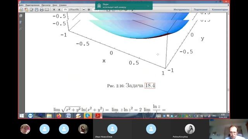Select Polina Kovylina participant tile
Viewport: 248px width, 139px height.
pos(189,129)
